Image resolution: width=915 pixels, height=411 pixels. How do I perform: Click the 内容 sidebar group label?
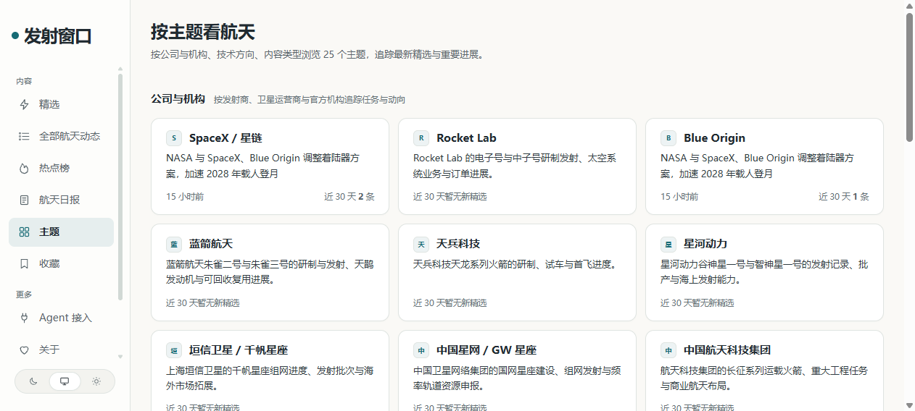(x=24, y=81)
